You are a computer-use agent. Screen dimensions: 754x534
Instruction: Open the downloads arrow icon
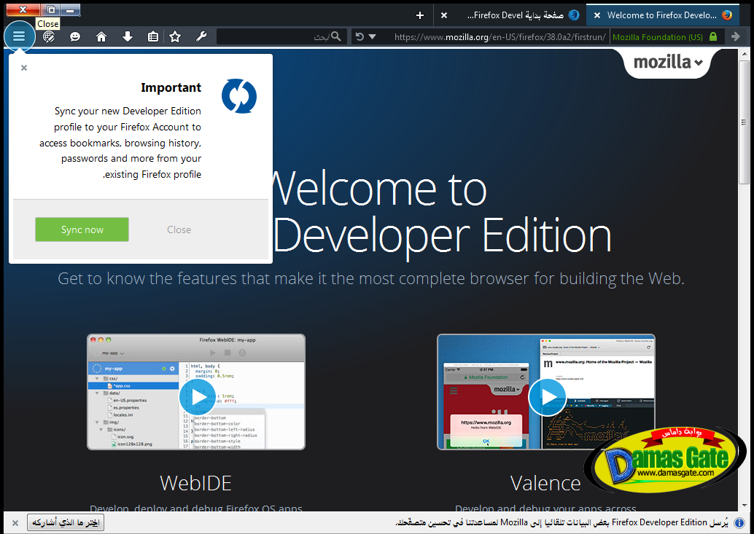[x=128, y=36]
